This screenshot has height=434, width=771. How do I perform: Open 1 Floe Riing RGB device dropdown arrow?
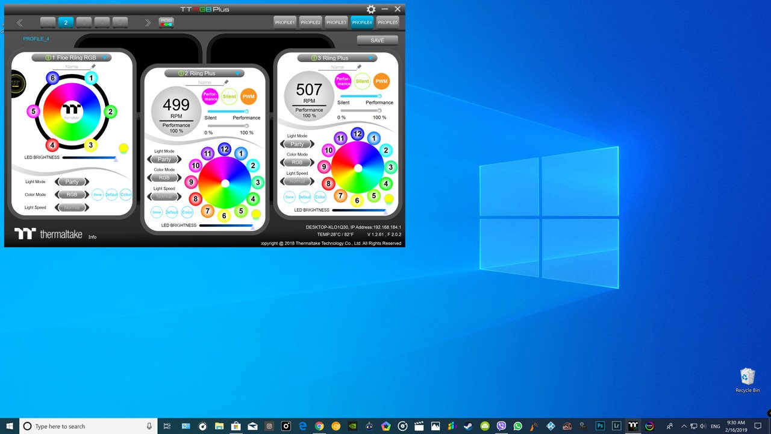(x=105, y=58)
